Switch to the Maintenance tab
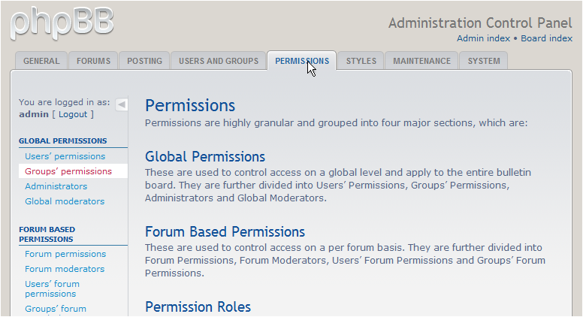Image resolution: width=583 pixels, height=317 pixels. (x=421, y=61)
